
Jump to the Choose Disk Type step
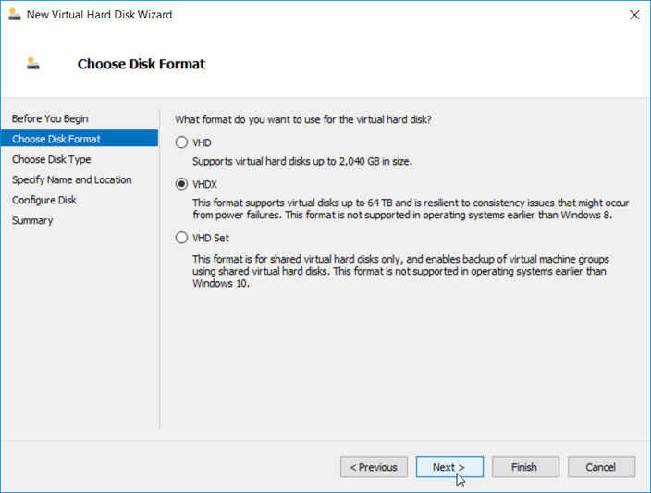point(51,159)
